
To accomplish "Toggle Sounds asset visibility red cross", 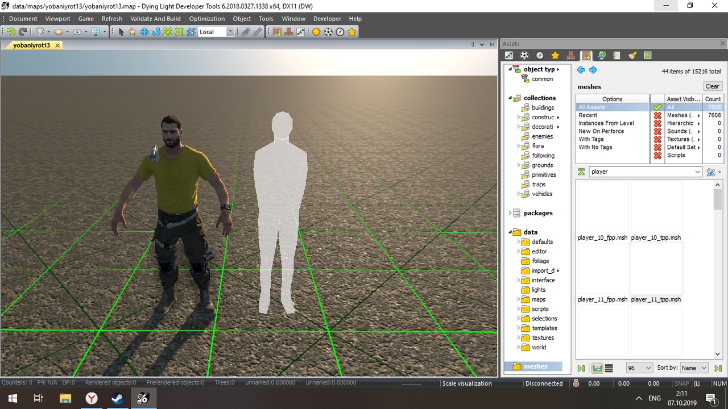I will coord(657,131).
